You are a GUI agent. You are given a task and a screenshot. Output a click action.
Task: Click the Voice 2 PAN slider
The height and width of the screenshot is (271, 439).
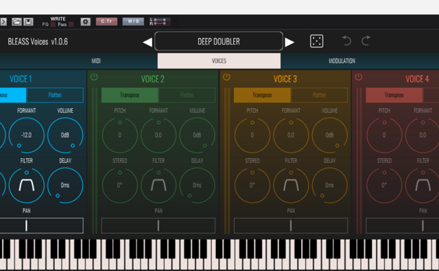click(158, 225)
